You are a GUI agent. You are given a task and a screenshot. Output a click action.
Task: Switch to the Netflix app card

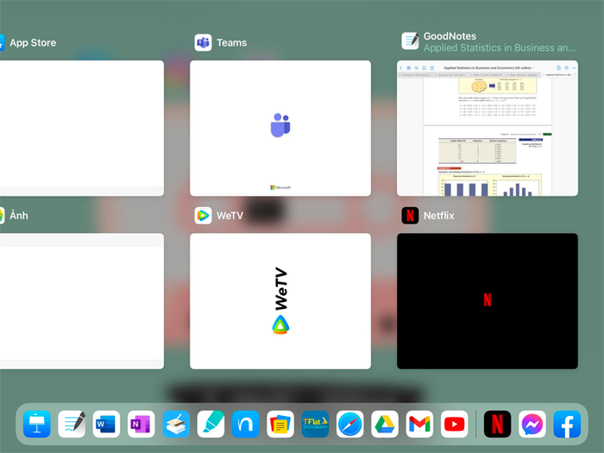pyautogui.click(x=488, y=300)
